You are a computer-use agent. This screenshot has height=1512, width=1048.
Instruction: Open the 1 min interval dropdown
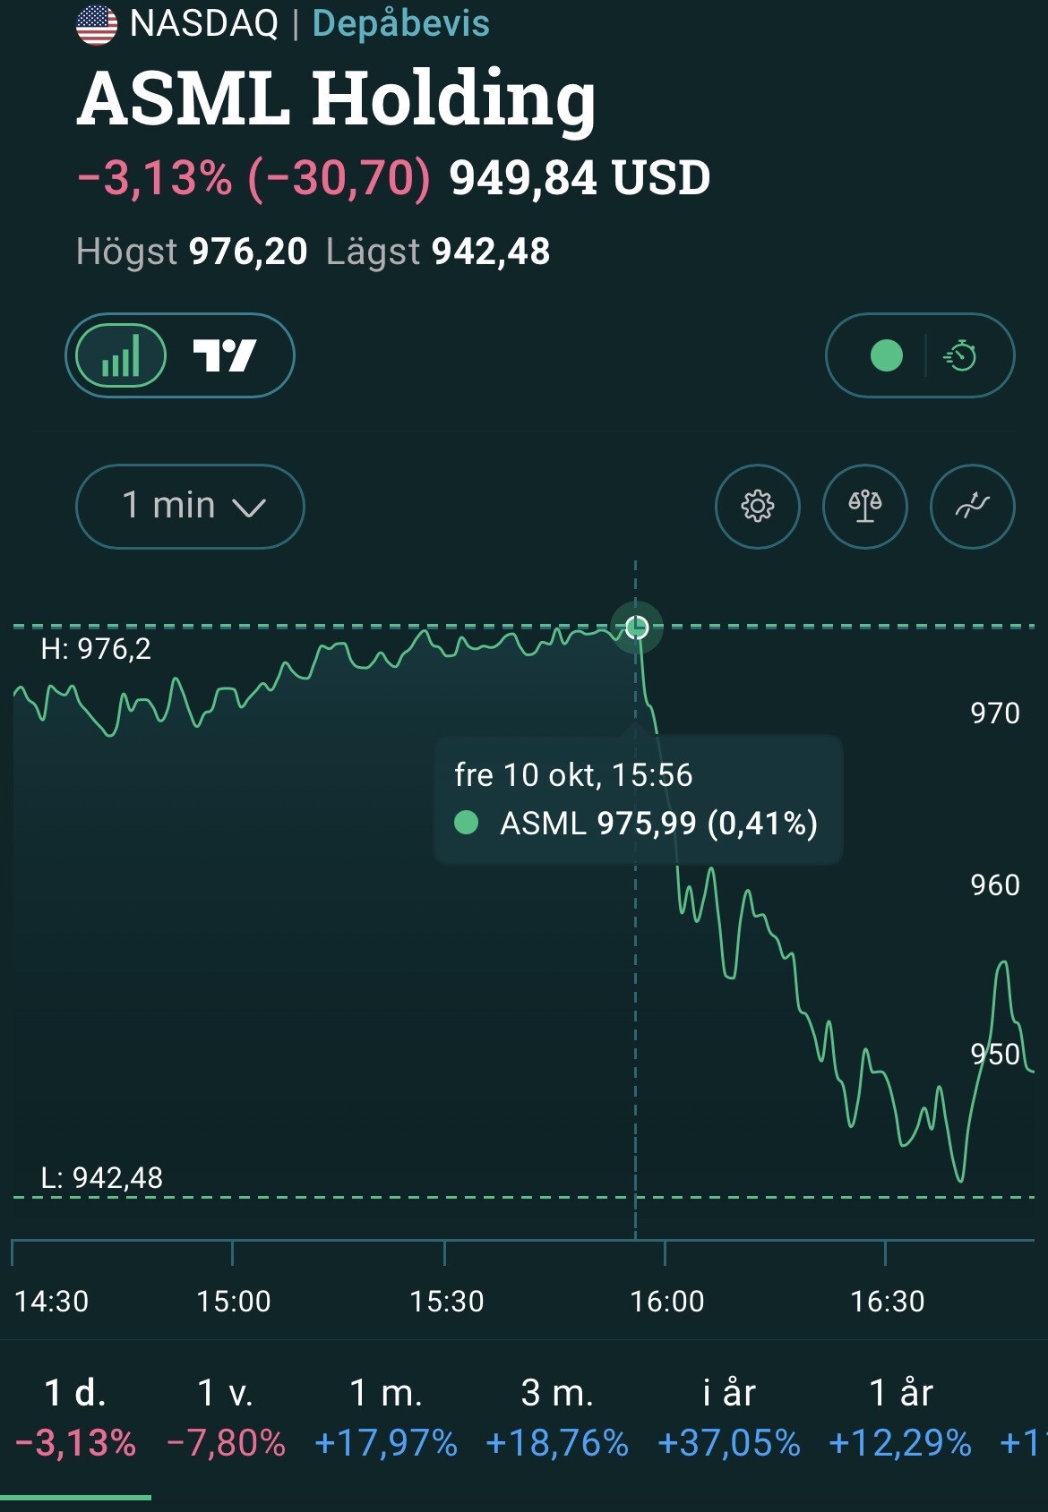(190, 506)
